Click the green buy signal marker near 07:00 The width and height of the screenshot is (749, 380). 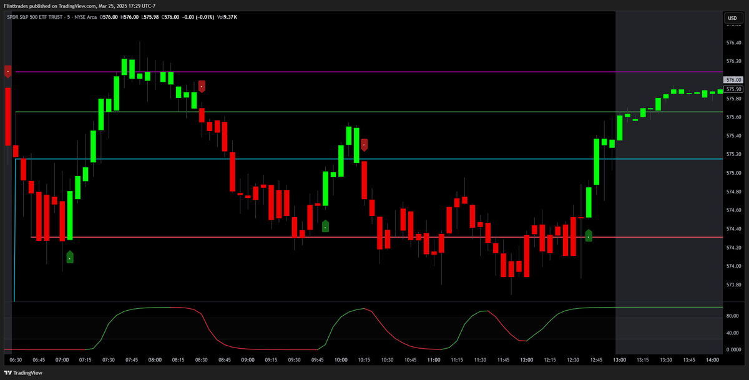(x=70, y=256)
